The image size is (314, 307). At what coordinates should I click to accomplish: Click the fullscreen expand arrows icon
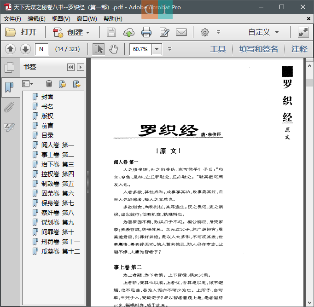point(303,32)
